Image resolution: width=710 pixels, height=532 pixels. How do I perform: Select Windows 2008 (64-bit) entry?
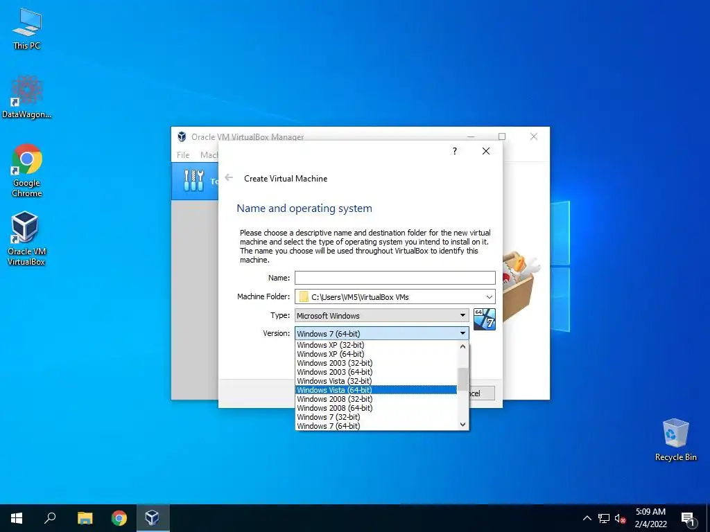click(x=376, y=408)
